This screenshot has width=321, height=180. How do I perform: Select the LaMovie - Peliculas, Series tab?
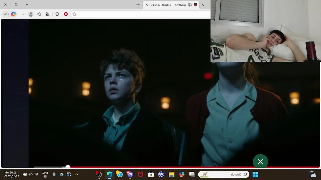point(171,5)
